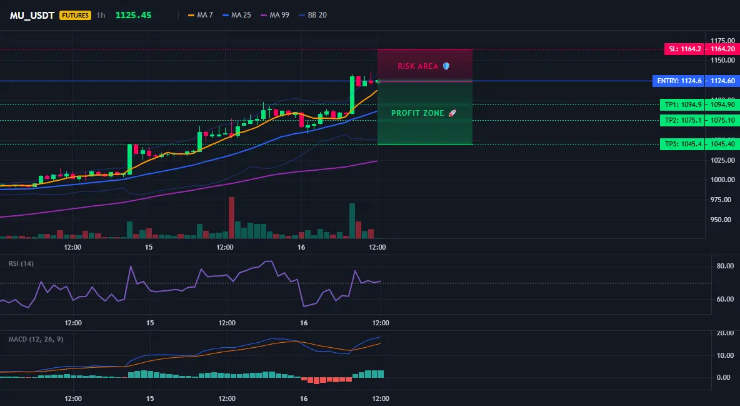
Task: Click the MU_USDT symbol name
Action: click(x=32, y=15)
